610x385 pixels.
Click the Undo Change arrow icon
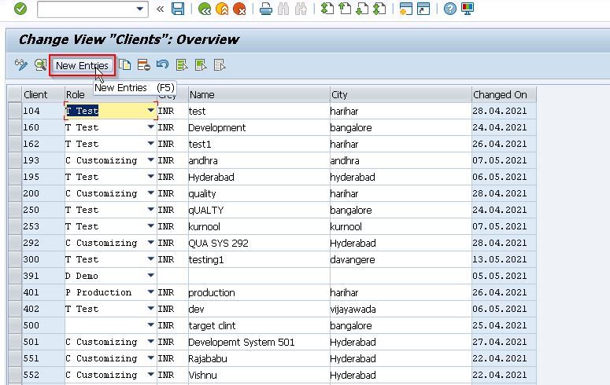click(x=163, y=65)
